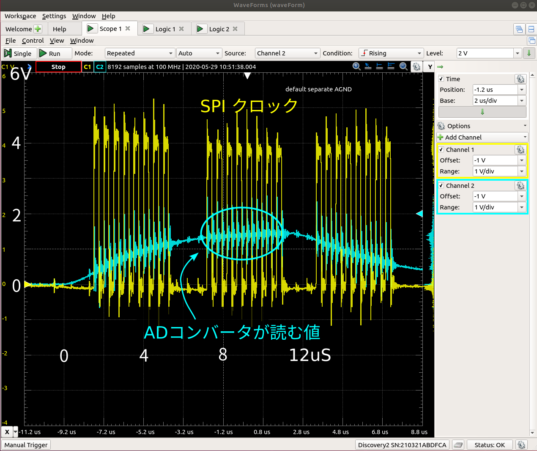Click the C2 channel indicator
This screenshot has width=537, height=451.
[100, 67]
